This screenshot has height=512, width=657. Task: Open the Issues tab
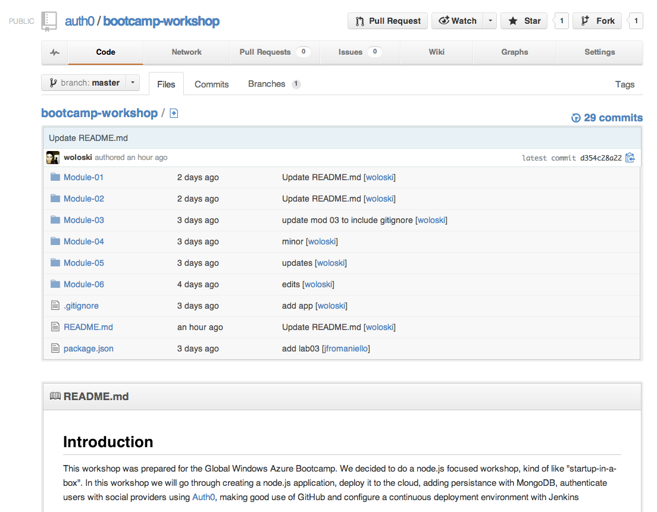click(360, 52)
